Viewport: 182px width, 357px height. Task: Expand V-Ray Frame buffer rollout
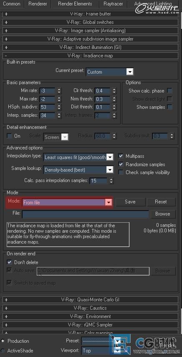(x=90, y=14)
